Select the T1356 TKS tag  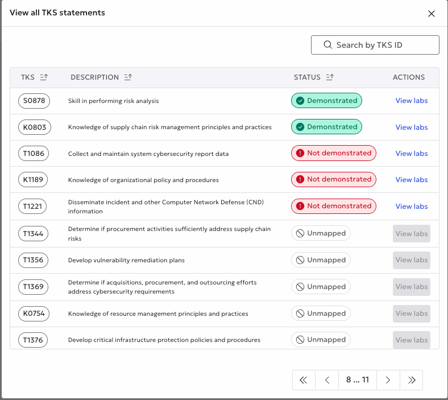[x=33, y=260]
